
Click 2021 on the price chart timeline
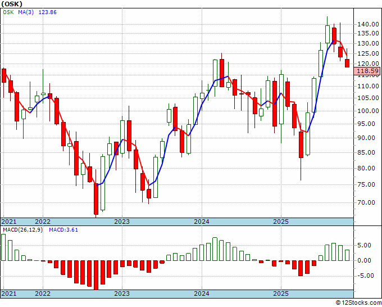point(9,222)
